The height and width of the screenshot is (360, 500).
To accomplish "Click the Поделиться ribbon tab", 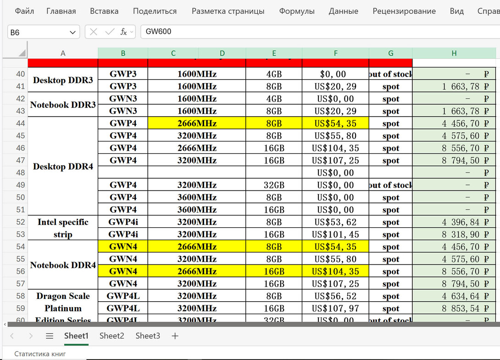I will pyautogui.click(x=155, y=11).
